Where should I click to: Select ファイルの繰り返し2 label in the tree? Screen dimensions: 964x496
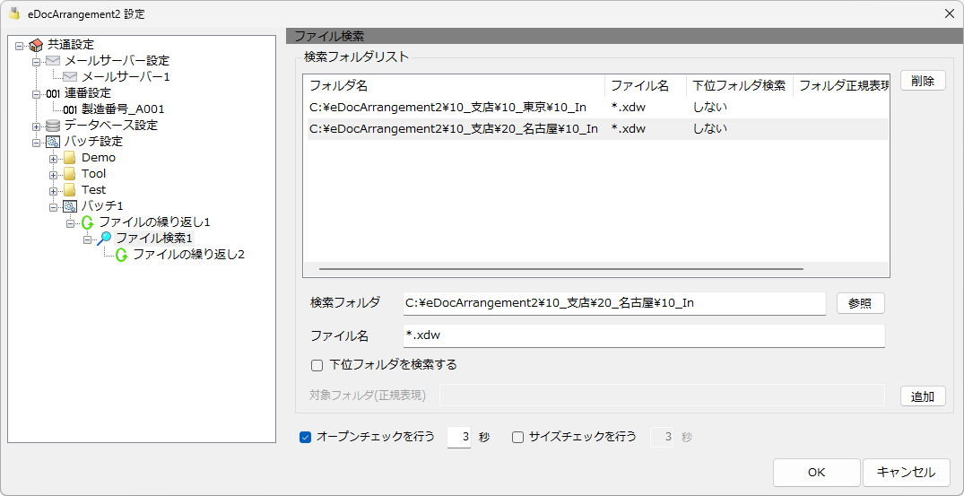tap(188, 255)
